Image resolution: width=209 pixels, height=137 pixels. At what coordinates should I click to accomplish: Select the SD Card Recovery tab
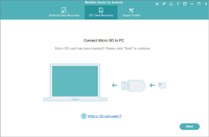[101, 12]
